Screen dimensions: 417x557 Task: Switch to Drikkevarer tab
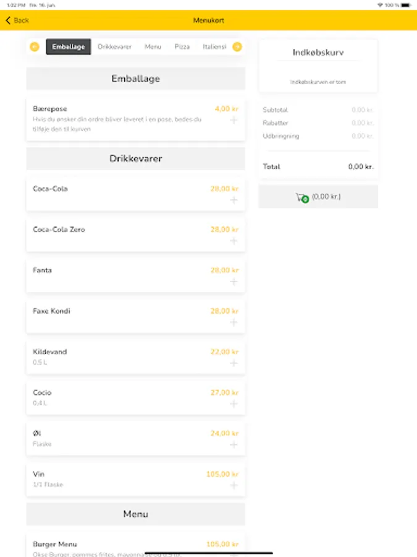point(114,47)
